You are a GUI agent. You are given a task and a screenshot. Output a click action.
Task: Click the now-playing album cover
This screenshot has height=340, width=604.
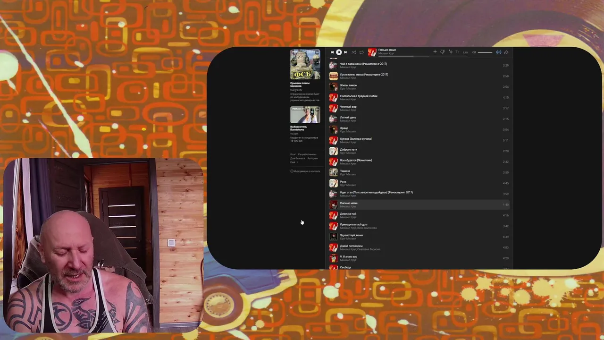372,52
